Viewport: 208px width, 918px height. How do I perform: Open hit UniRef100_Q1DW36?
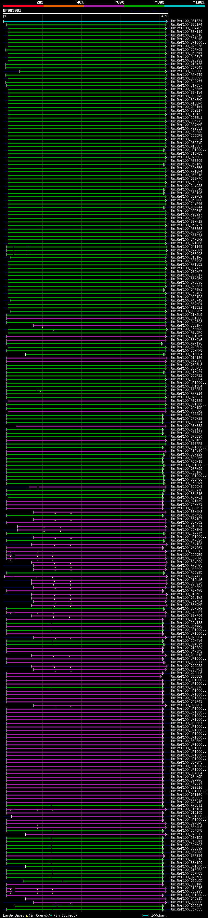click(186, 64)
